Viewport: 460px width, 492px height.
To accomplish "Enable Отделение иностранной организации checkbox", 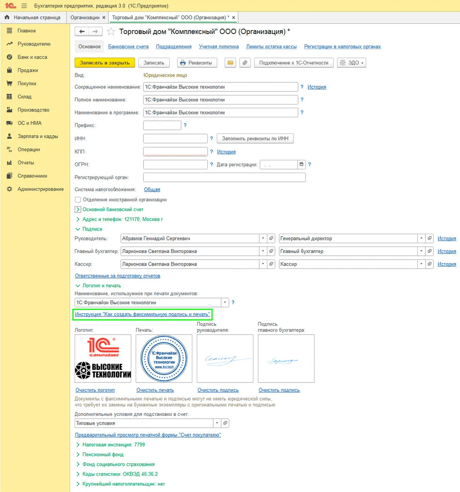I will (x=78, y=200).
